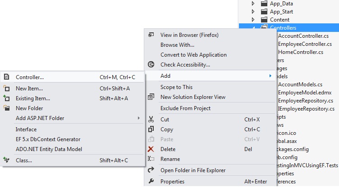Click the Controller icon in the Add submenu

pos(6,77)
